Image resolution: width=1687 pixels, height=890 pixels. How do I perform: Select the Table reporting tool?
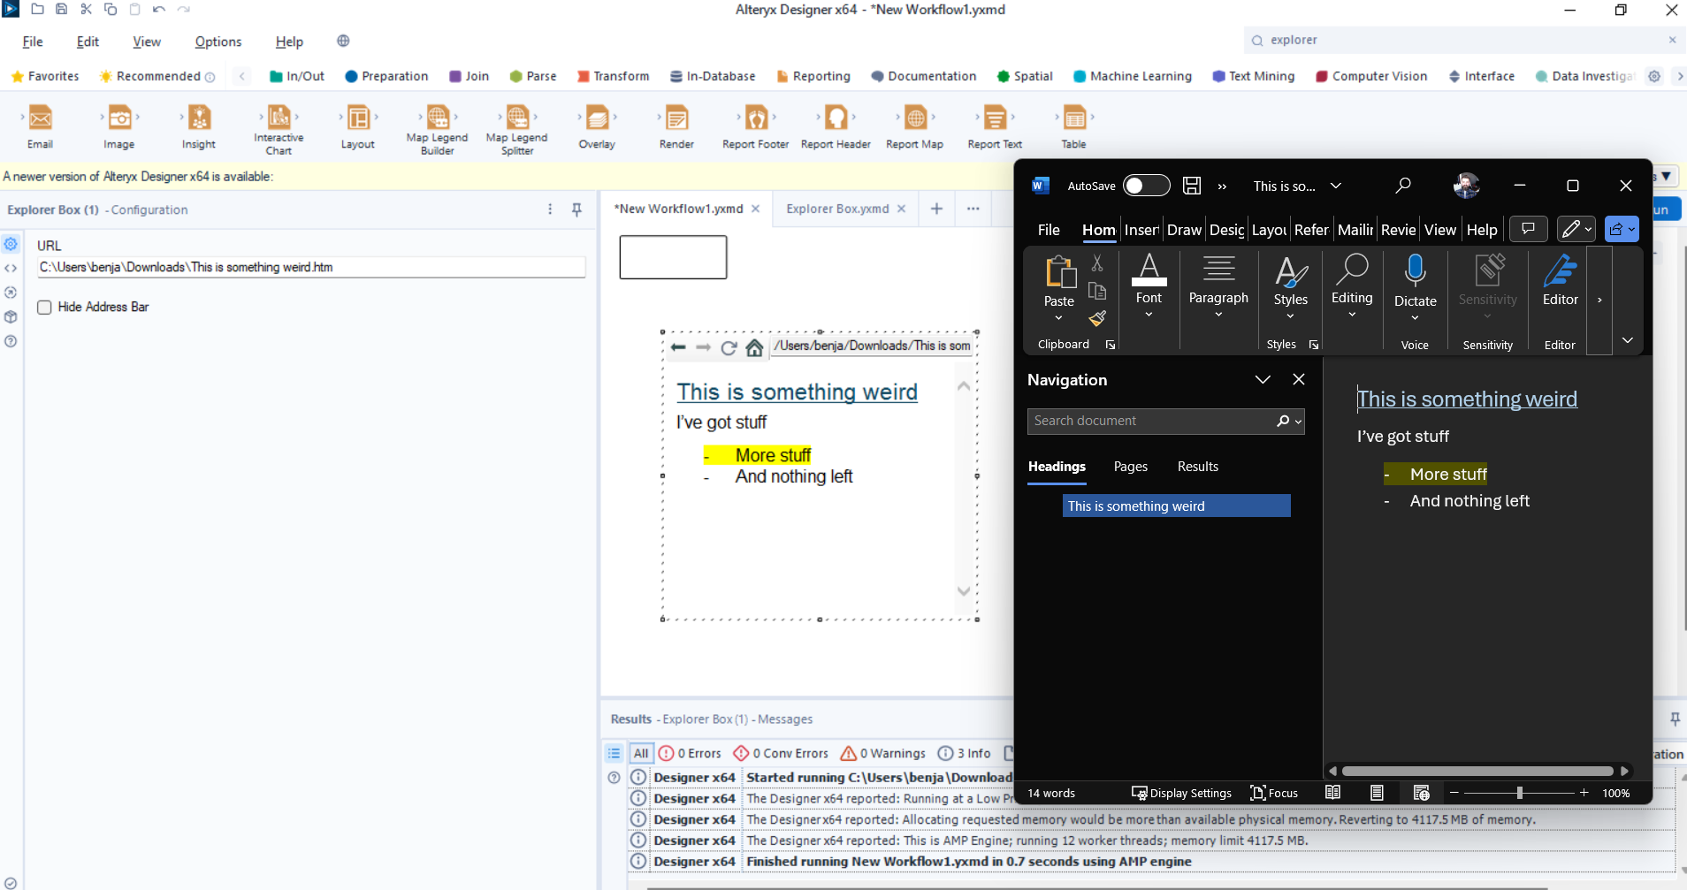[1074, 124]
